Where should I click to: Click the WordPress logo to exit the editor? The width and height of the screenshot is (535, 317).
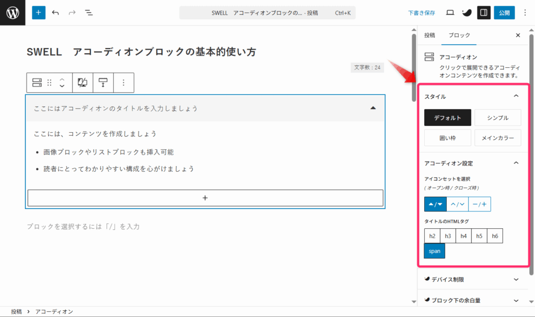(x=13, y=13)
